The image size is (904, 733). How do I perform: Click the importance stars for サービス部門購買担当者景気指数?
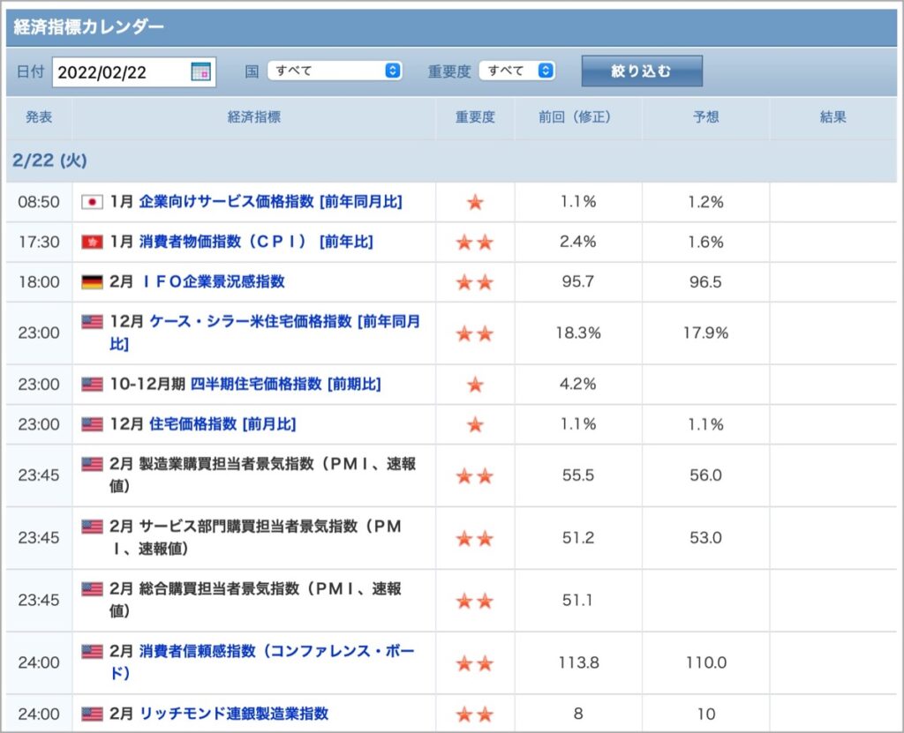tap(475, 538)
